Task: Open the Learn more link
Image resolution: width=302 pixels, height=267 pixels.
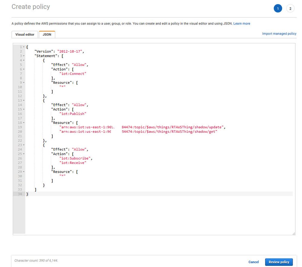Action: [242, 24]
